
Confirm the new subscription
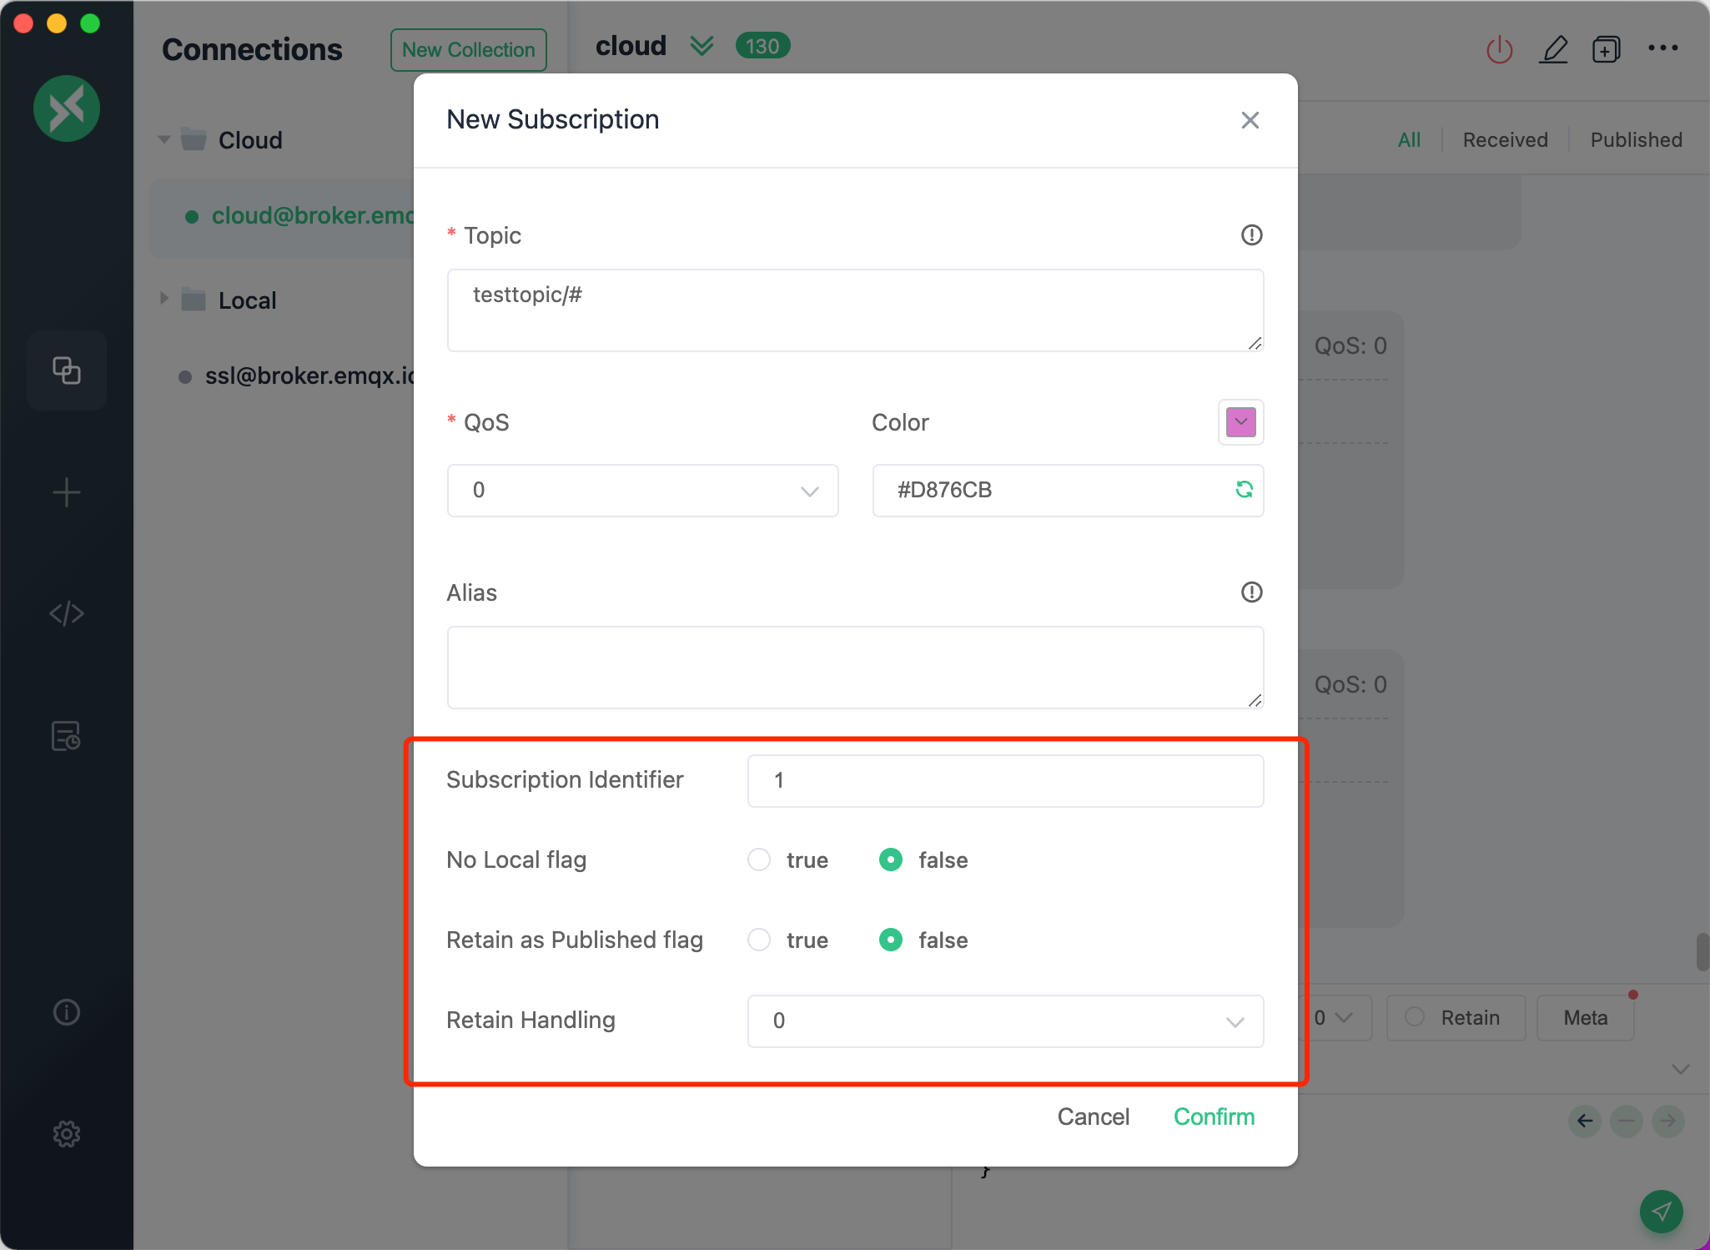click(x=1214, y=1116)
